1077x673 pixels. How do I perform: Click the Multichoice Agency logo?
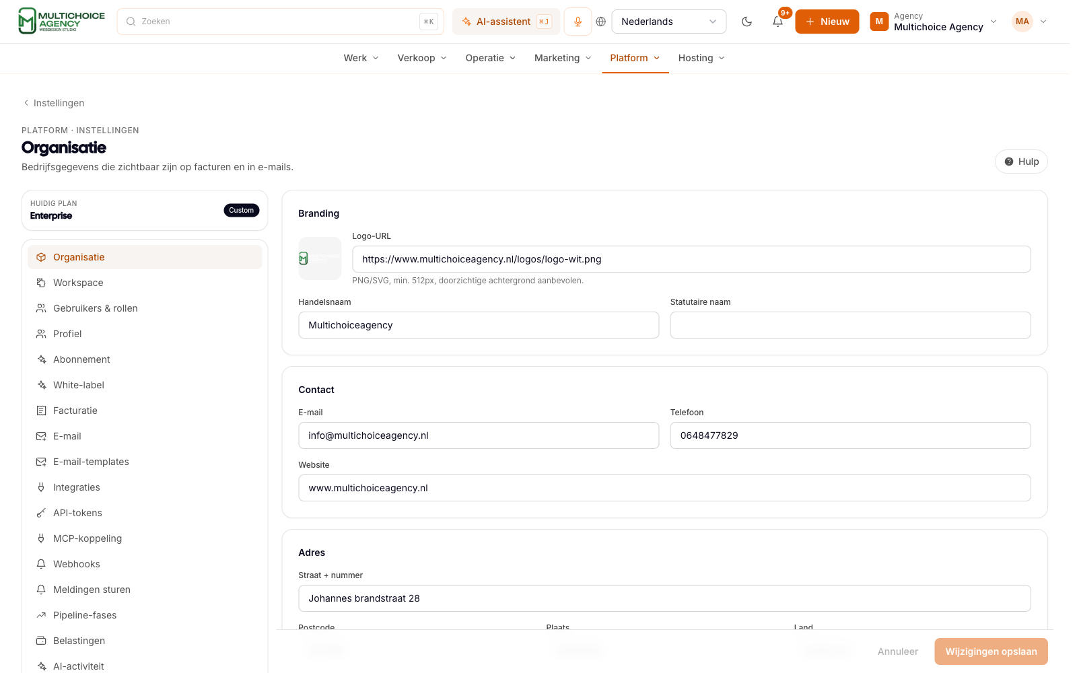click(61, 21)
